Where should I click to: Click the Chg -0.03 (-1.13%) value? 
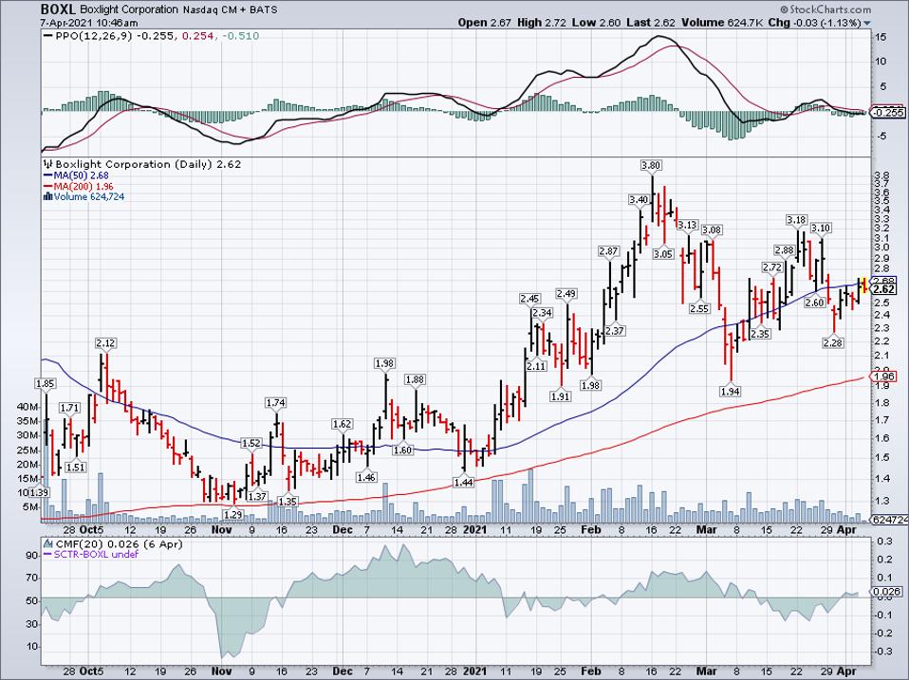coord(814,23)
